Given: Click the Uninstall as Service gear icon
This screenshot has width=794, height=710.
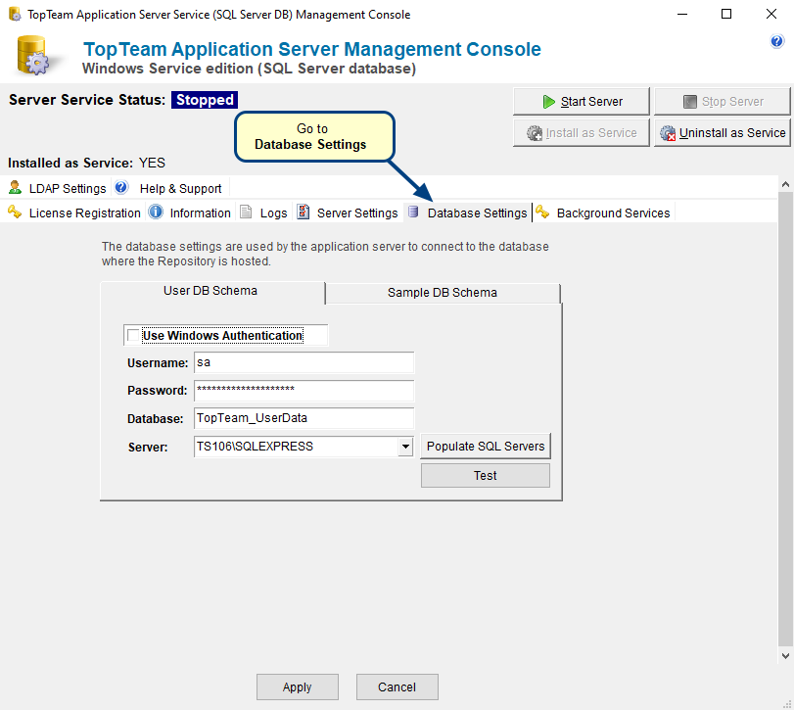Looking at the screenshot, I should [x=668, y=133].
